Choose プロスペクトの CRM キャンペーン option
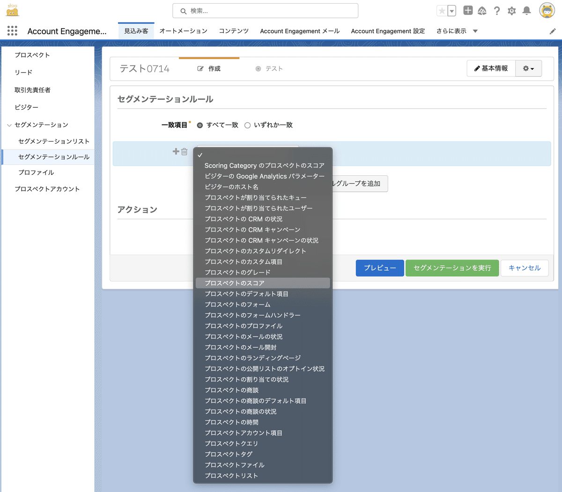This screenshot has height=492, width=562. 263,230
